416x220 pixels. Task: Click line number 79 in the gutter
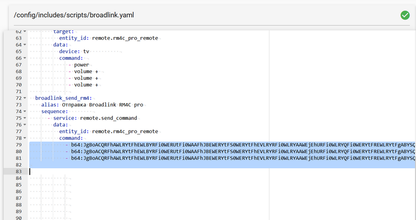click(18, 145)
